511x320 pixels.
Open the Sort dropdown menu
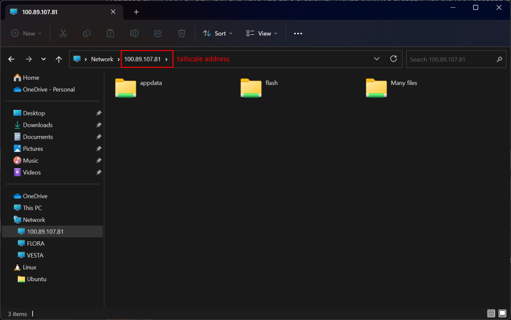pos(218,33)
